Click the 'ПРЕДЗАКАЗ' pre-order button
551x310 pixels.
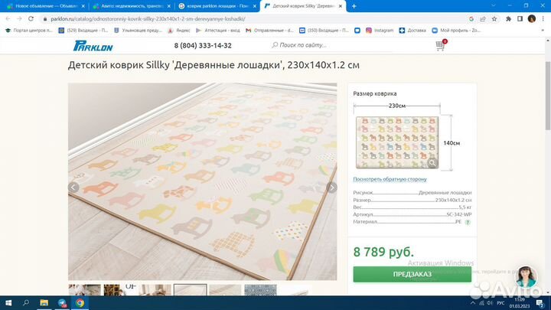click(x=412, y=274)
